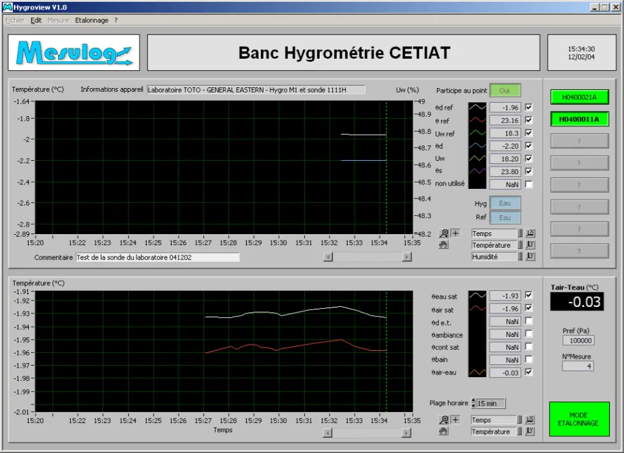This screenshot has height=453, width=624.
Task: Click the Tair-Teau value -0.03
Action: pos(577,302)
